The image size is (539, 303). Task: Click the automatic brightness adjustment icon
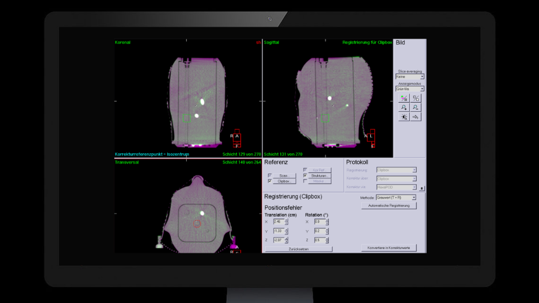(x=404, y=117)
